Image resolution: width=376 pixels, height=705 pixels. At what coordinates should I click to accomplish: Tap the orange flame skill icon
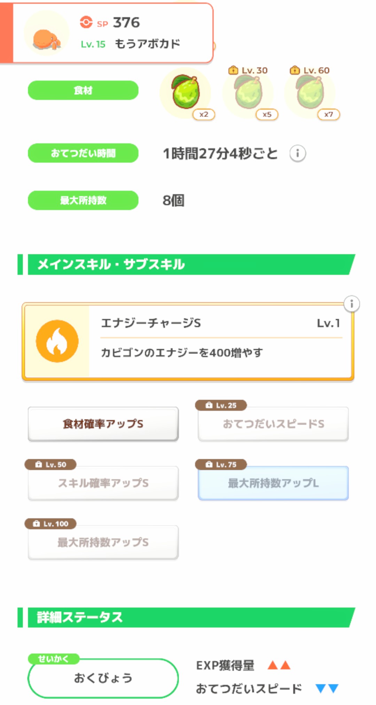click(x=57, y=341)
